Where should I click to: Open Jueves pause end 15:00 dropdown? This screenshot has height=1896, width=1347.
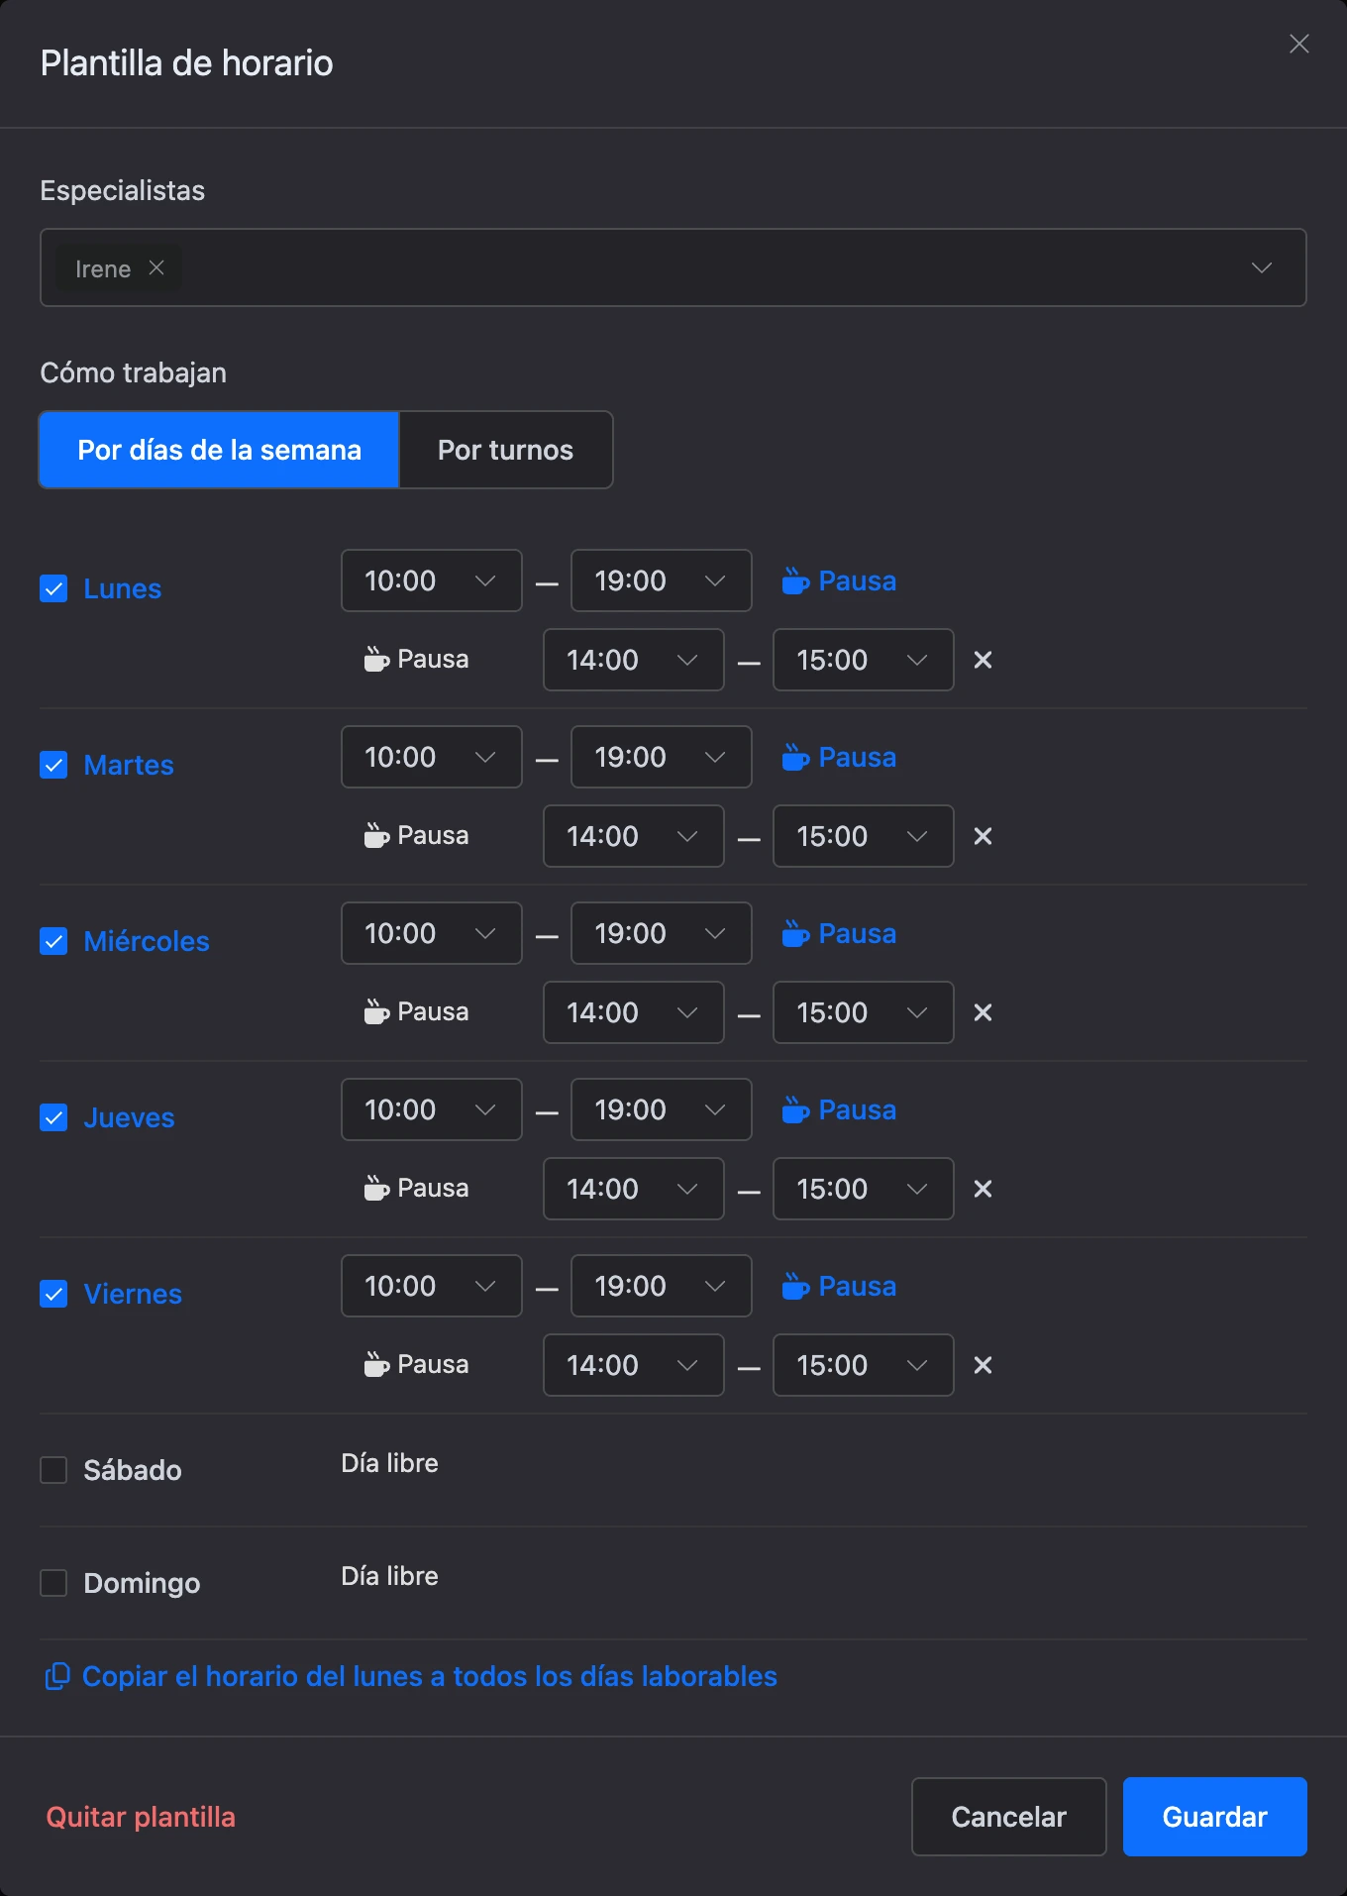point(864,1189)
